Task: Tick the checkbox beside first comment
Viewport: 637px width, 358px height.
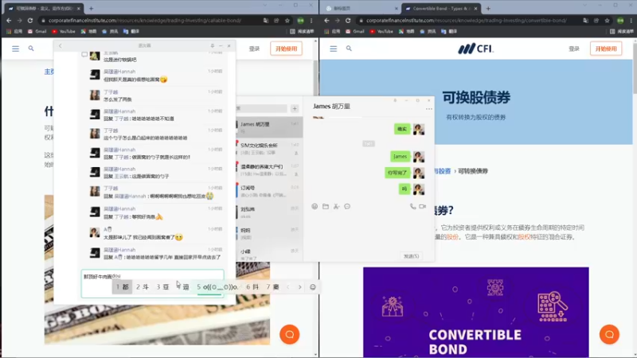Action: pos(84,54)
